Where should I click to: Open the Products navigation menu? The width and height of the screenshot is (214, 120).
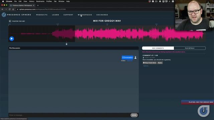click(42, 15)
